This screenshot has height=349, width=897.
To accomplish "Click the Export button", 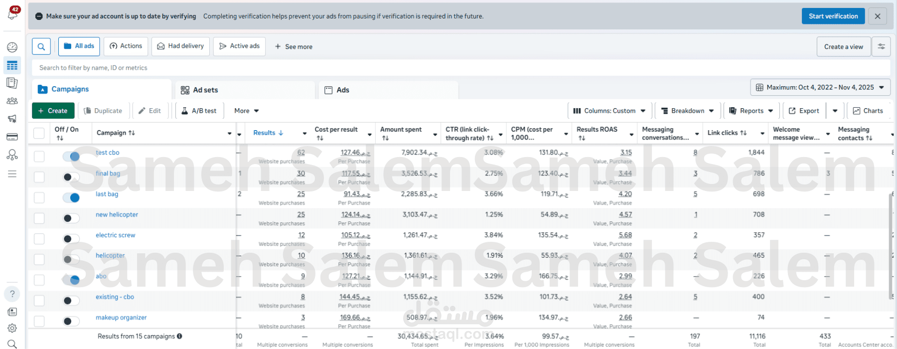I will (x=804, y=111).
